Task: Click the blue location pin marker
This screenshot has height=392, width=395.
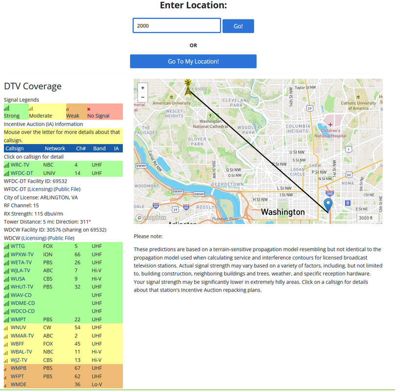Action: pyautogui.click(x=328, y=205)
